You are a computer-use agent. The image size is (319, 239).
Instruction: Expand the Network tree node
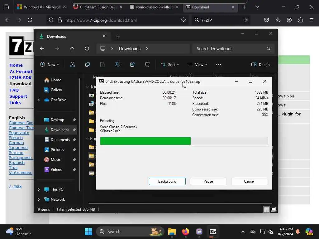point(39,199)
